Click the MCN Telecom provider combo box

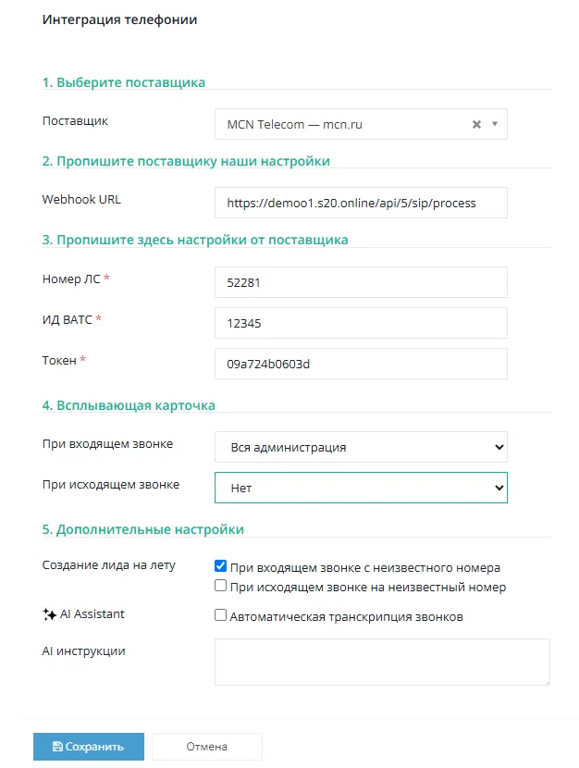361,124
